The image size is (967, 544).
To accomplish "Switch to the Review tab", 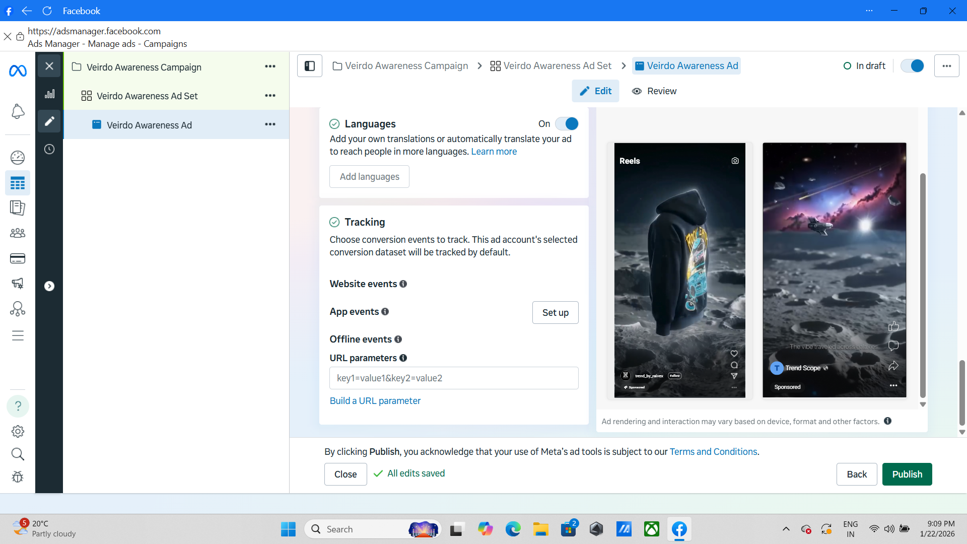I will click(654, 91).
